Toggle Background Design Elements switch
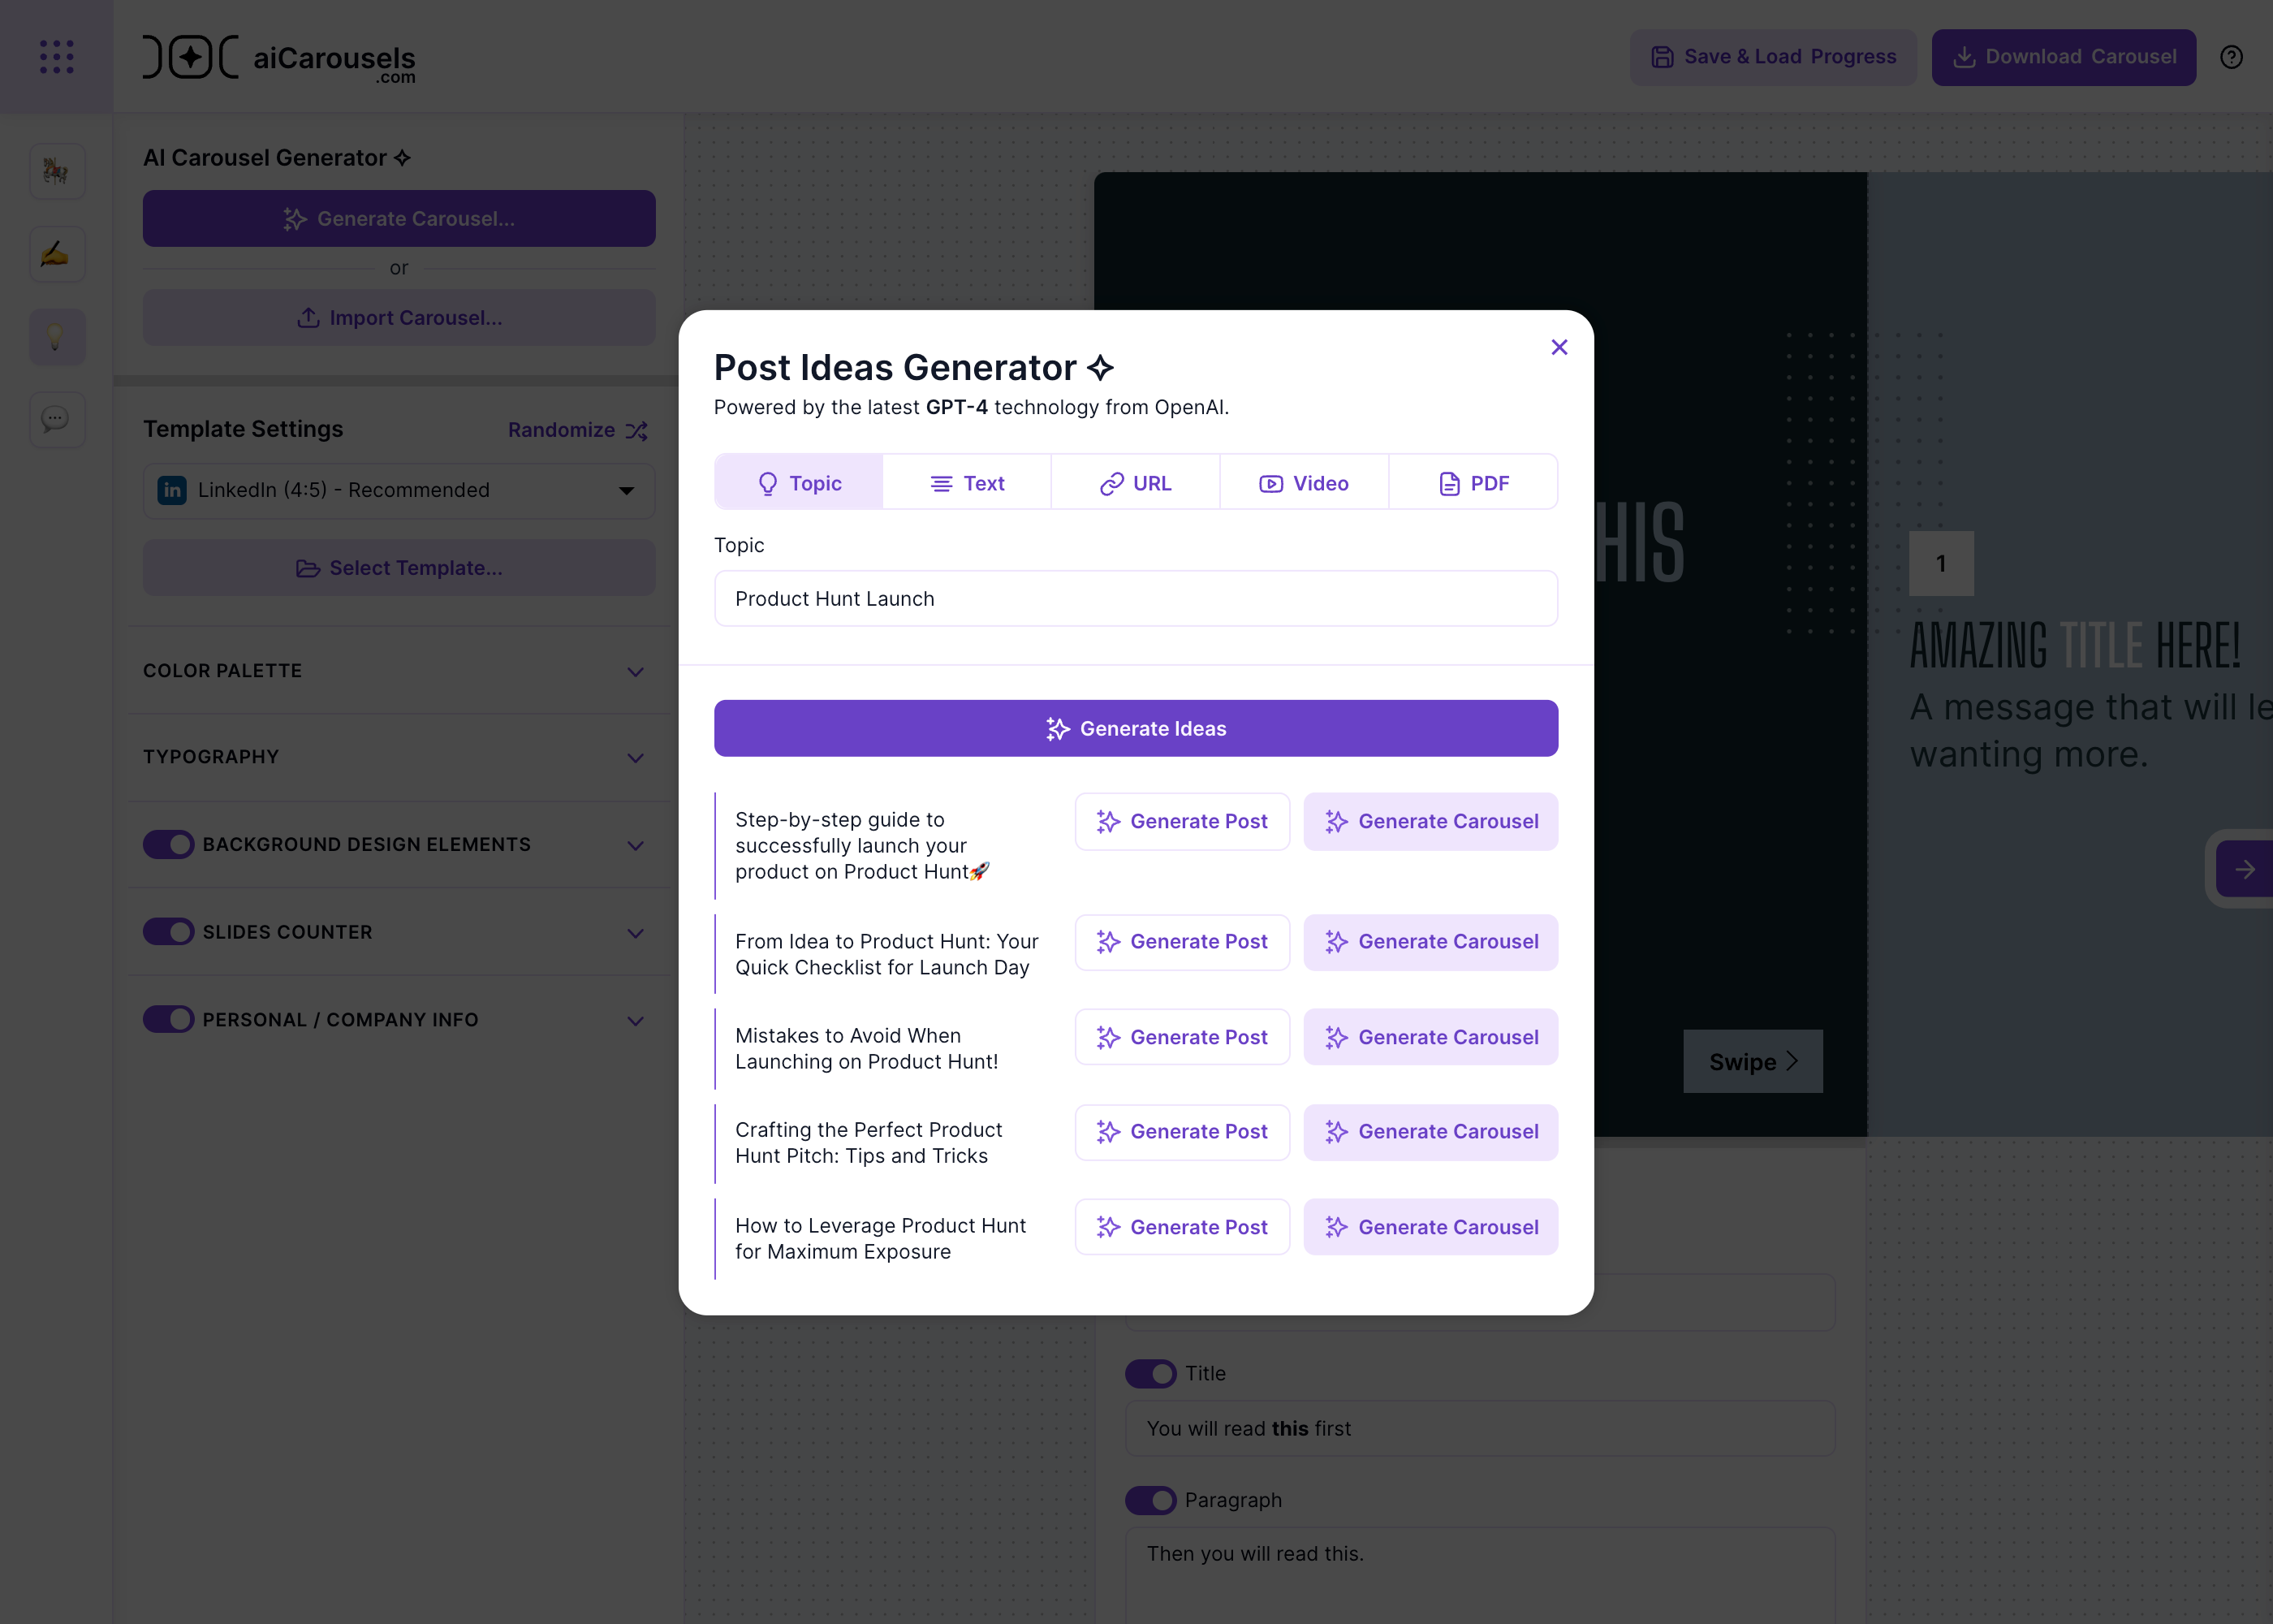 (x=168, y=845)
